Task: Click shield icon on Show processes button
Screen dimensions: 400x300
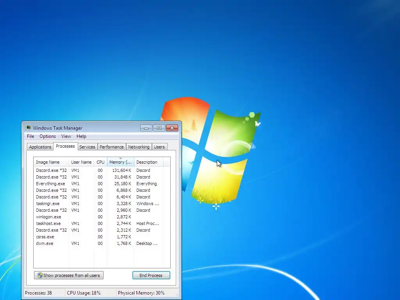Action: [x=40, y=275]
